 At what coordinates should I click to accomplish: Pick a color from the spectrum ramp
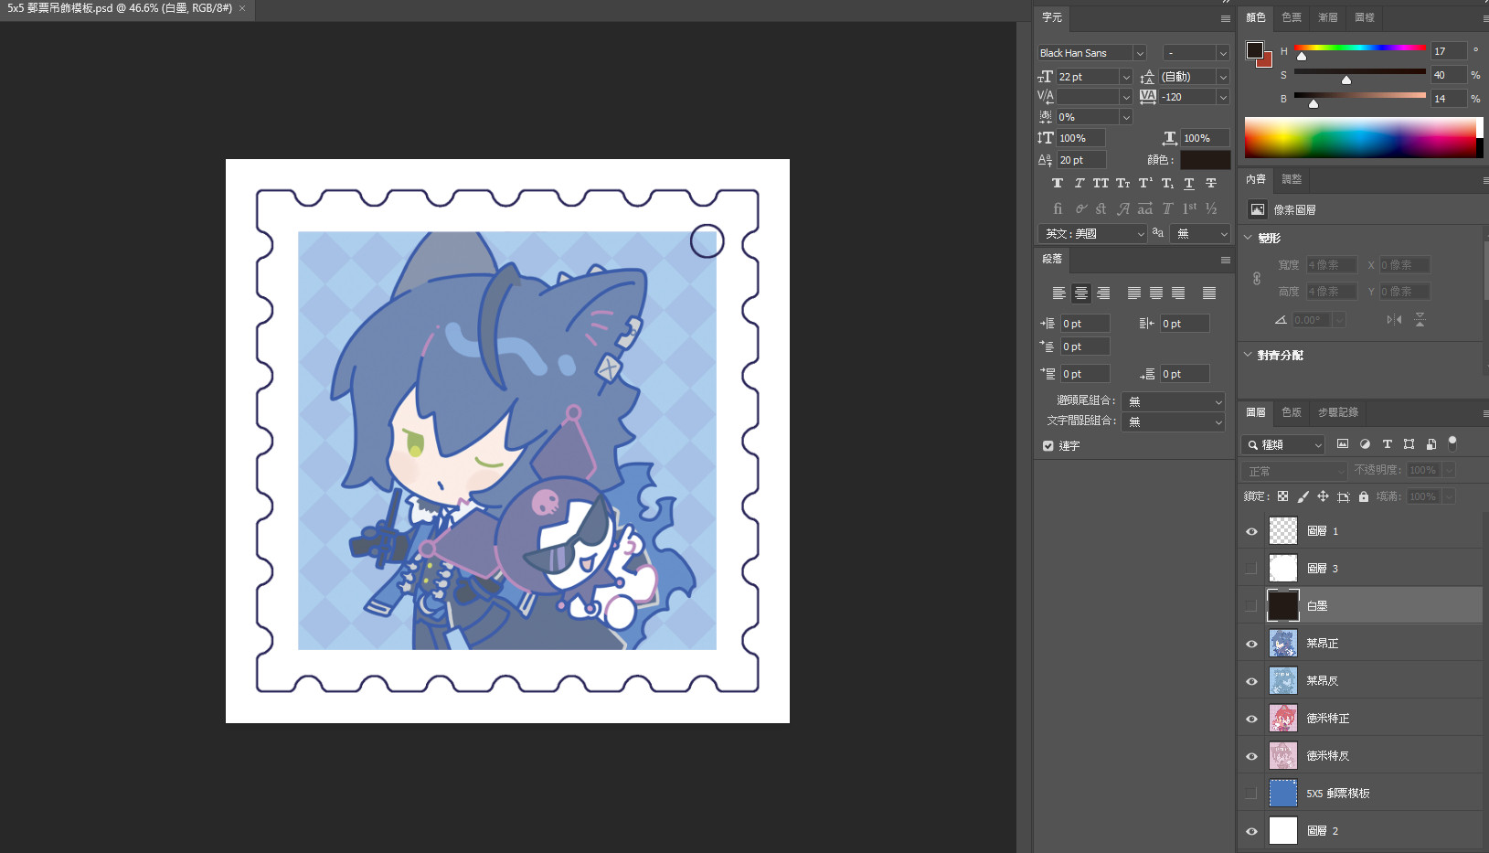tap(1360, 138)
